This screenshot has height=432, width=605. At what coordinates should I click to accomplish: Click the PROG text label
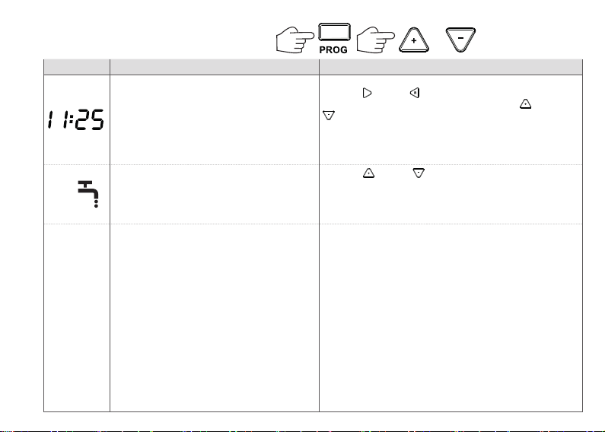point(333,50)
